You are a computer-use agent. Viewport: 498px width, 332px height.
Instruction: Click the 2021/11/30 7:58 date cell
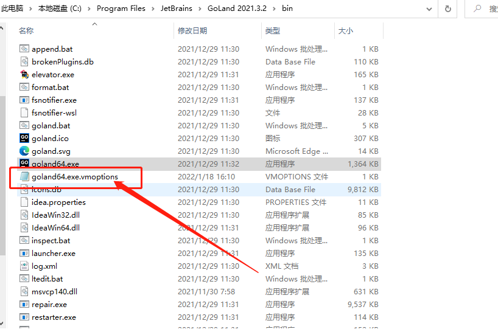pyautogui.click(x=206, y=292)
